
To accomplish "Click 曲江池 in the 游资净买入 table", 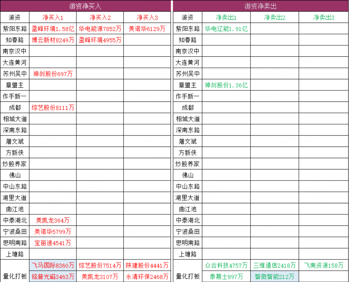I will [15, 209].
